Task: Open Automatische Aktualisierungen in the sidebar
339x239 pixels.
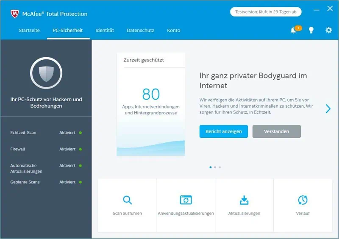Action: pos(26,169)
